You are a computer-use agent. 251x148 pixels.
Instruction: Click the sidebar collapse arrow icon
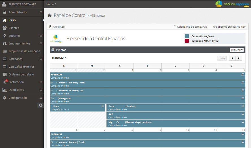[x=41, y=105]
